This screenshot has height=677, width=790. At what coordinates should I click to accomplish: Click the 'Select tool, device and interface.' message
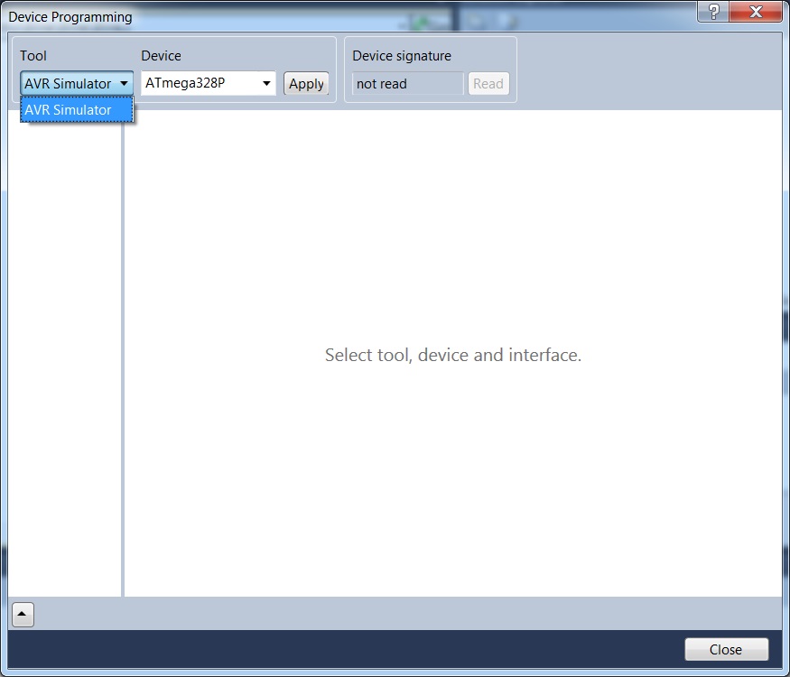pyautogui.click(x=453, y=355)
